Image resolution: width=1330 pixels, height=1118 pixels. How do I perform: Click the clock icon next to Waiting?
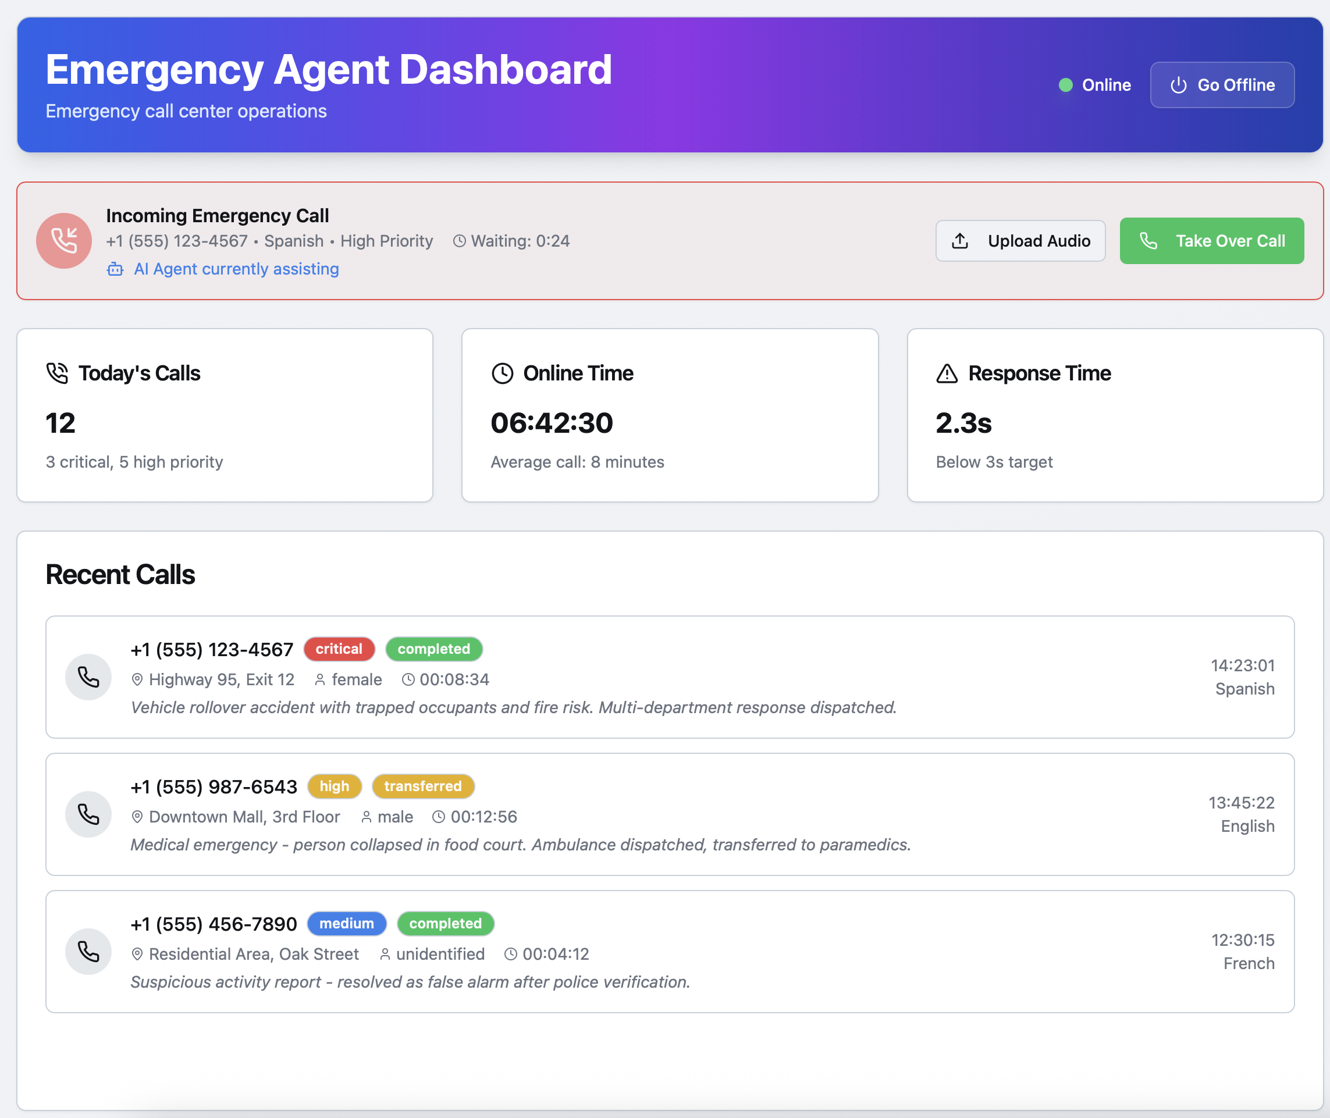click(460, 241)
